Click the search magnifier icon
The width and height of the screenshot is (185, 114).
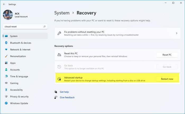coord(44,27)
